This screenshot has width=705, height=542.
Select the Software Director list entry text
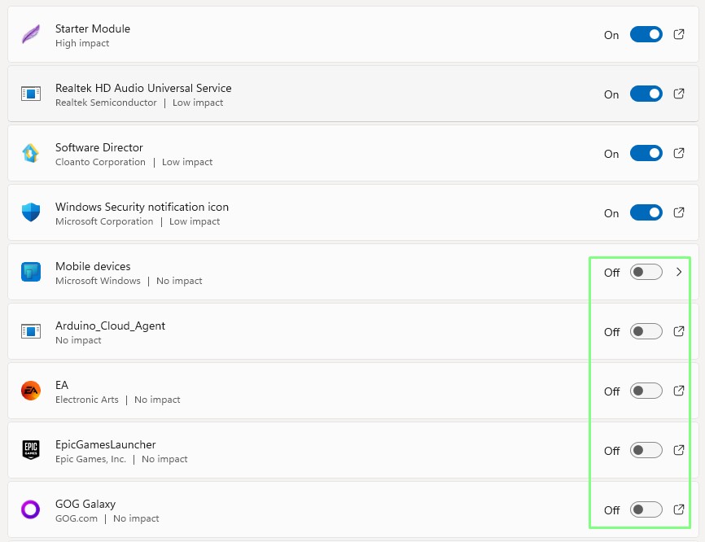[99, 147]
